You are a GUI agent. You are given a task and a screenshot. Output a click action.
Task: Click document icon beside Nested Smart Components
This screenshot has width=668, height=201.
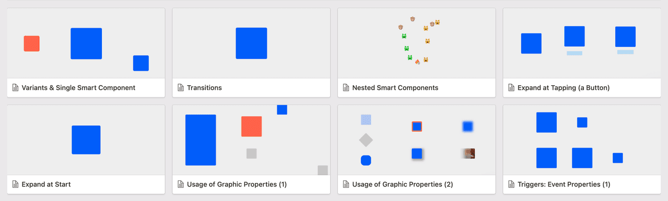346,88
